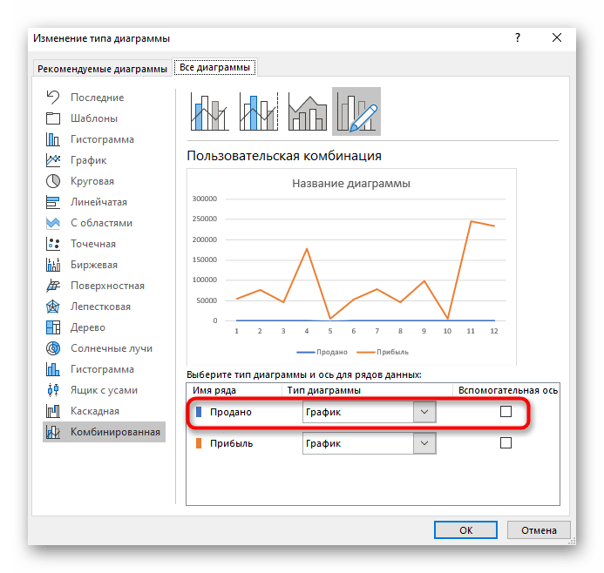This screenshot has width=604, height=573.
Task: Click the Название диаграммы chart preview title
Action: coord(351,183)
